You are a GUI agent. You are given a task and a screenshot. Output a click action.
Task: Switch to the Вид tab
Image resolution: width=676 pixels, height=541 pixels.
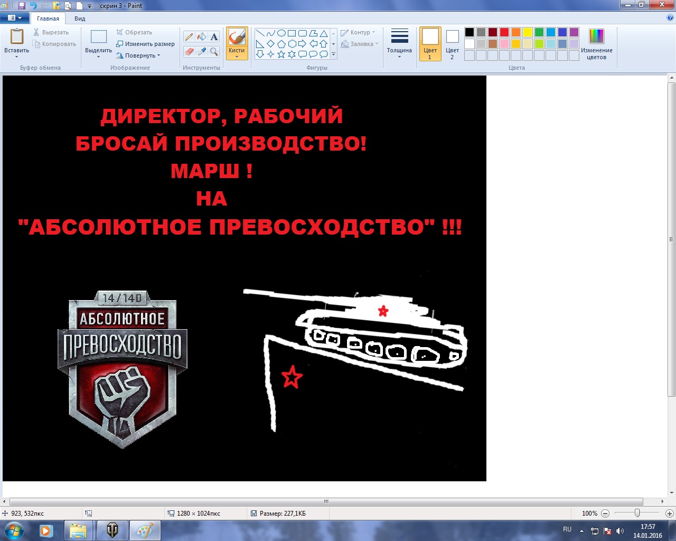(80, 18)
